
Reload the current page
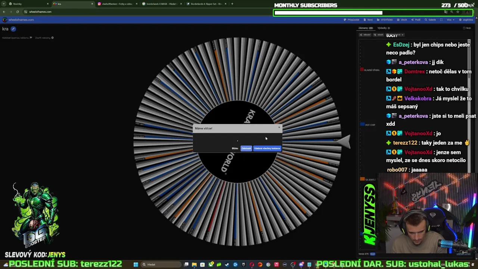click(x=18, y=12)
